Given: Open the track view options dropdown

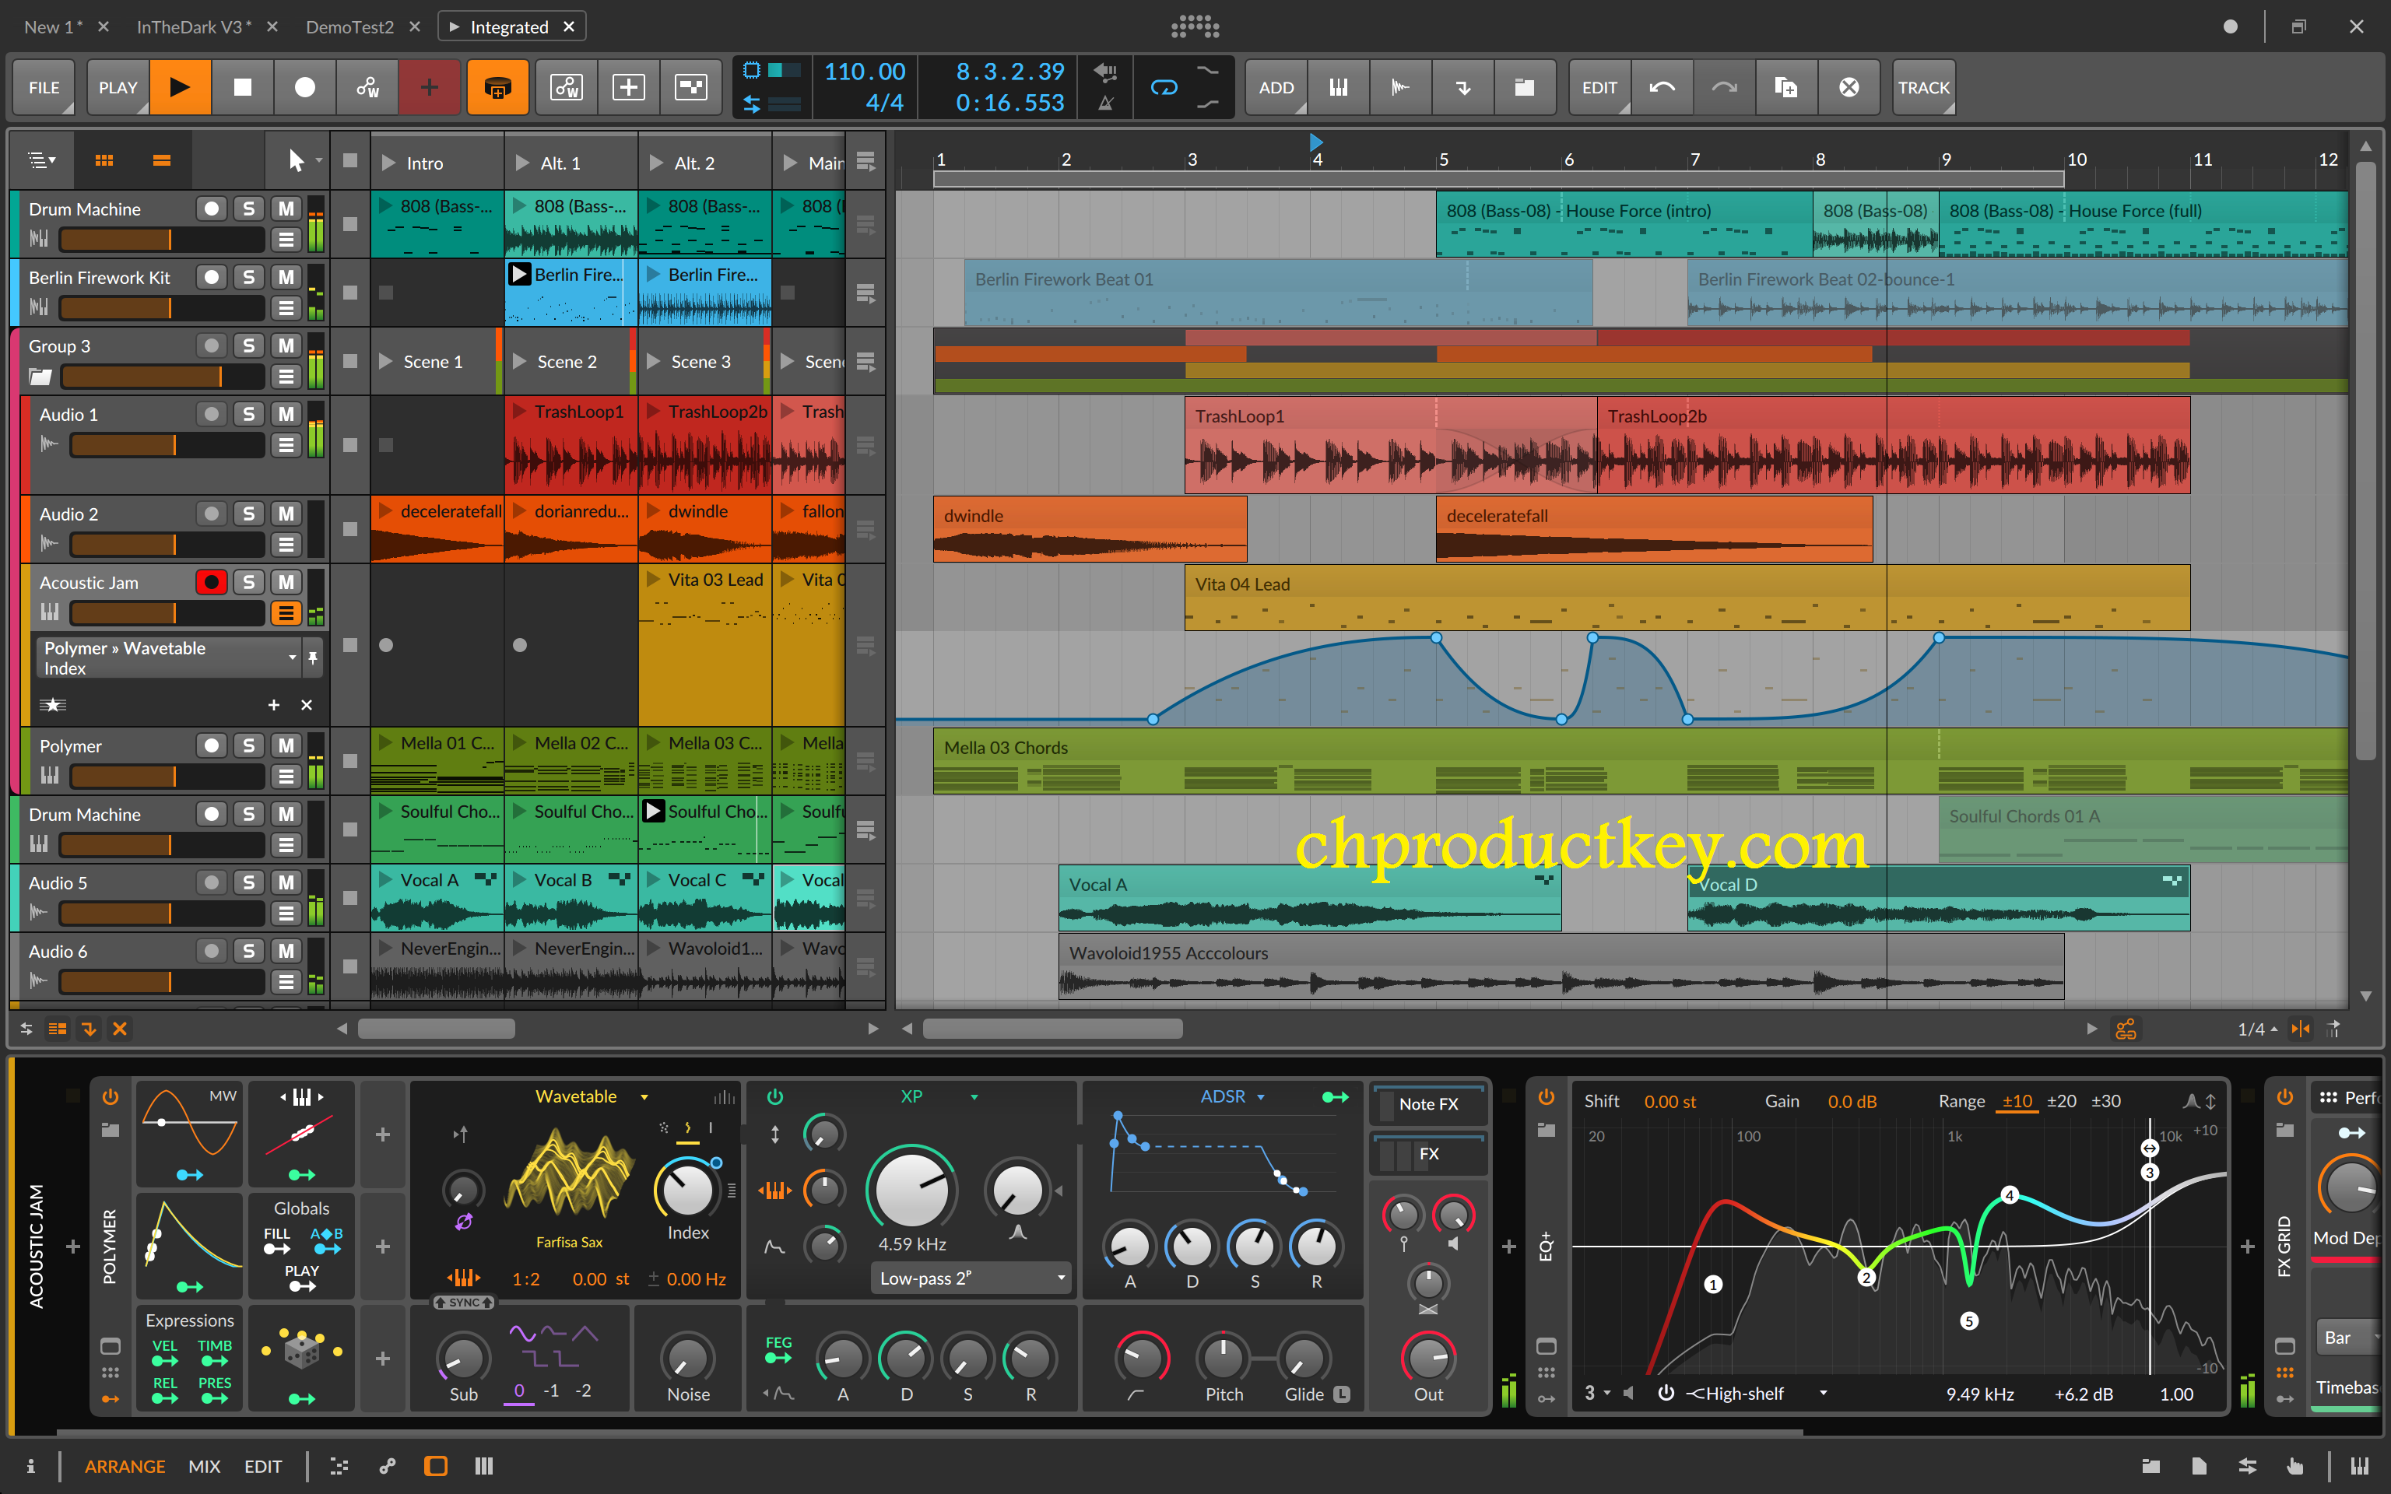Looking at the screenshot, I should (x=41, y=160).
